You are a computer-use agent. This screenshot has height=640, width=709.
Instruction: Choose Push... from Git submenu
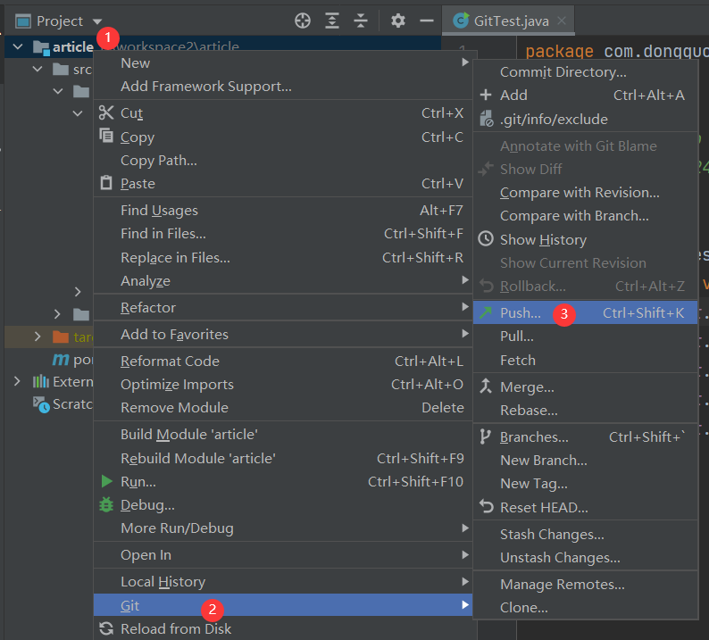coord(585,312)
